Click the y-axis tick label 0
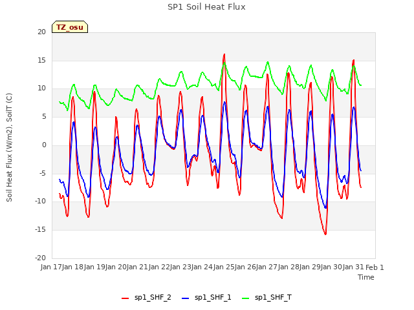414x310 pixels. 44,145
